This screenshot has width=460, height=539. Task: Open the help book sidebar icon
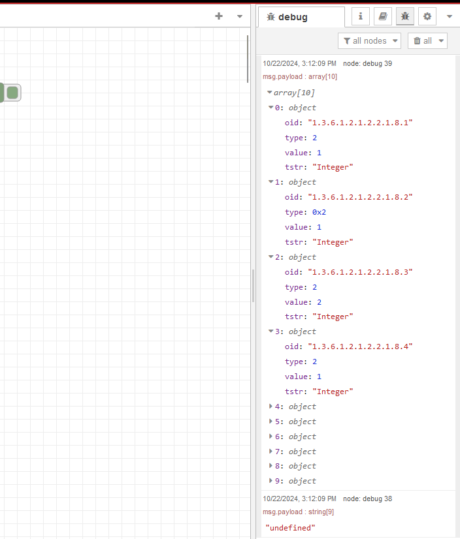(x=383, y=16)
